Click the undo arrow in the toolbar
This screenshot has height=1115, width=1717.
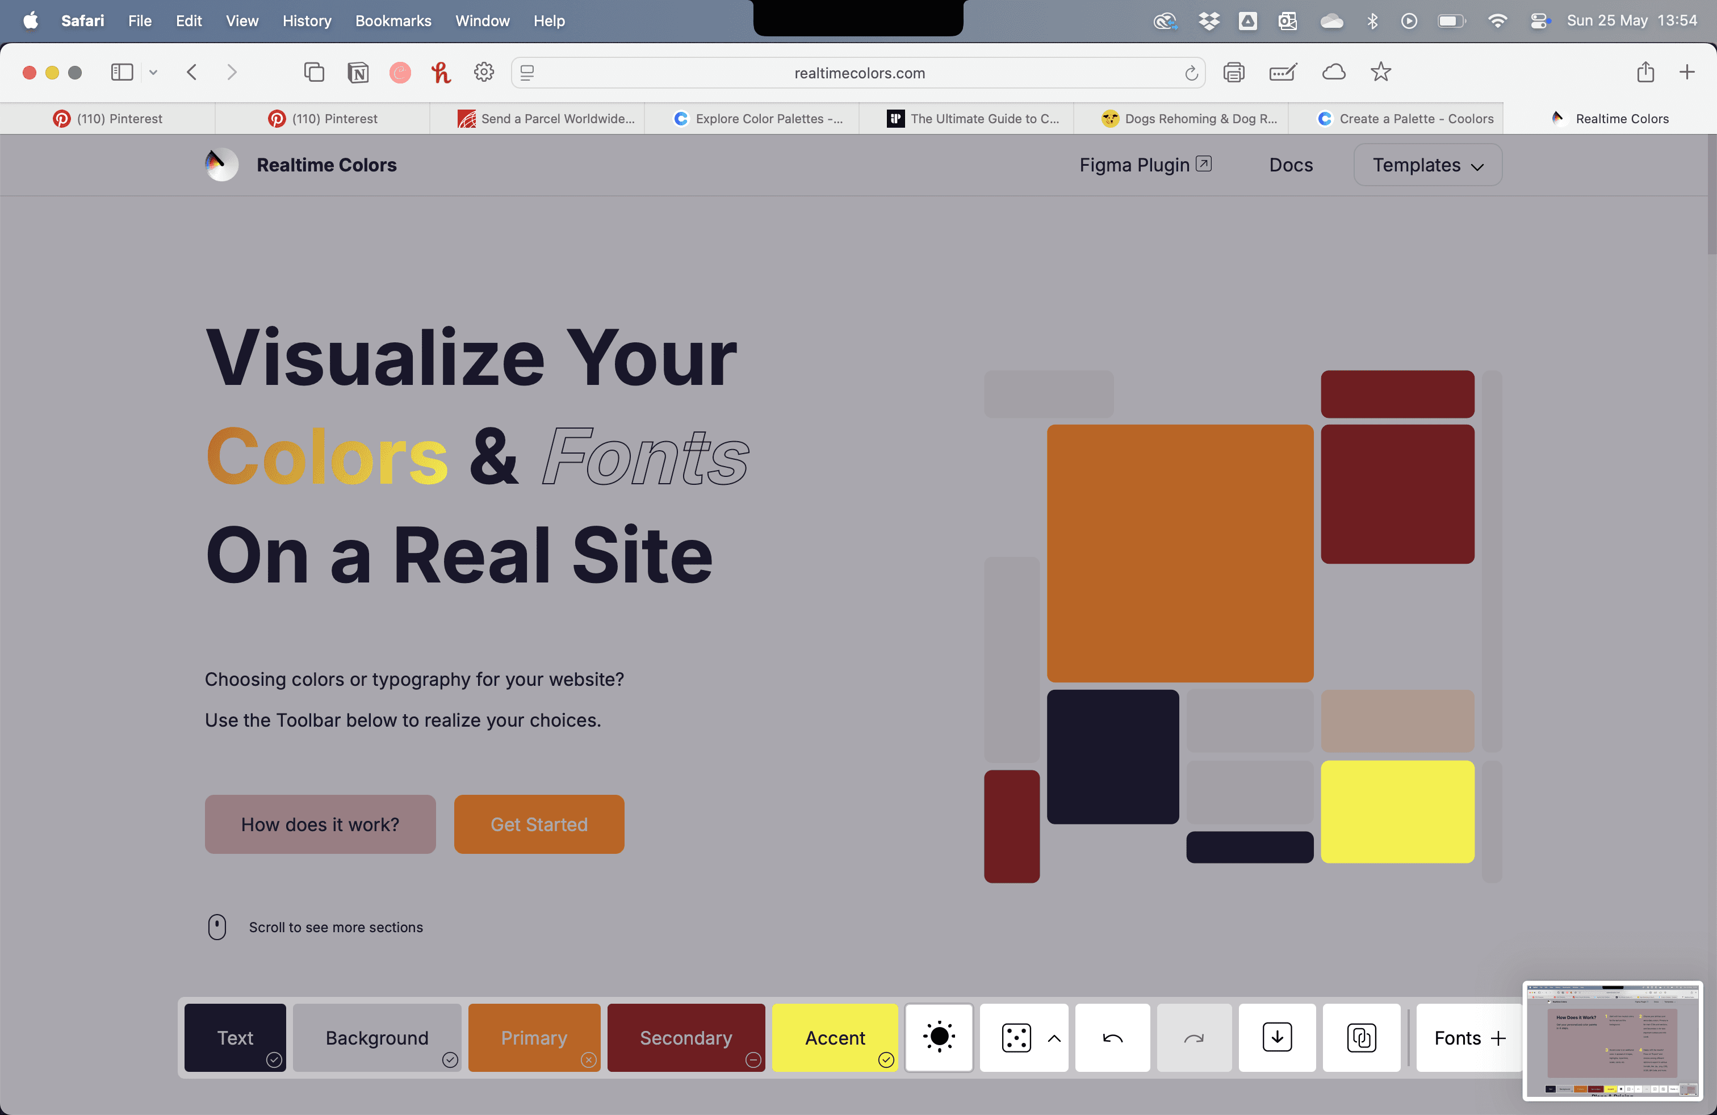1112,1038
